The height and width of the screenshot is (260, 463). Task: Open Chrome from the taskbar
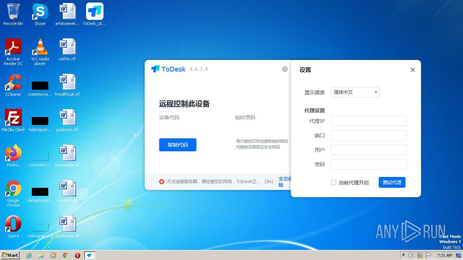[65, 255]
